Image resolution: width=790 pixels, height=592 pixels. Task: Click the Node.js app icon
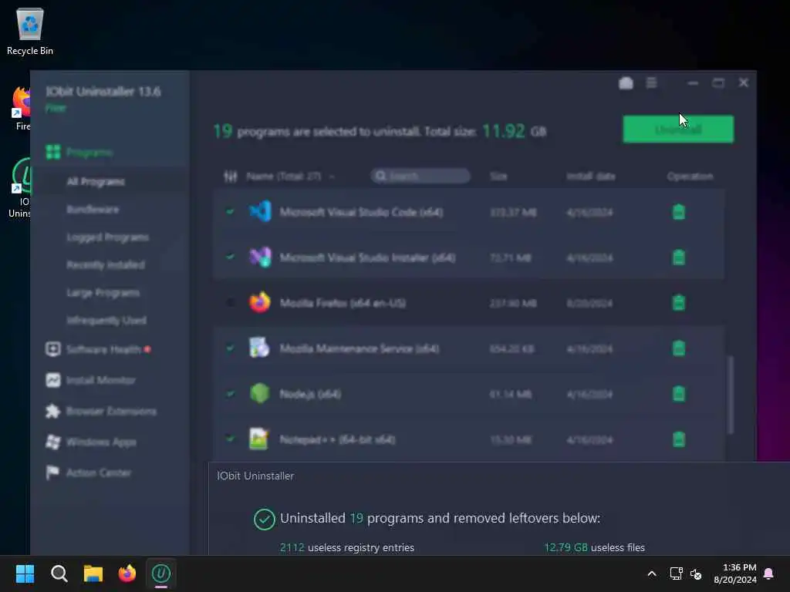(x=260, y=393)
